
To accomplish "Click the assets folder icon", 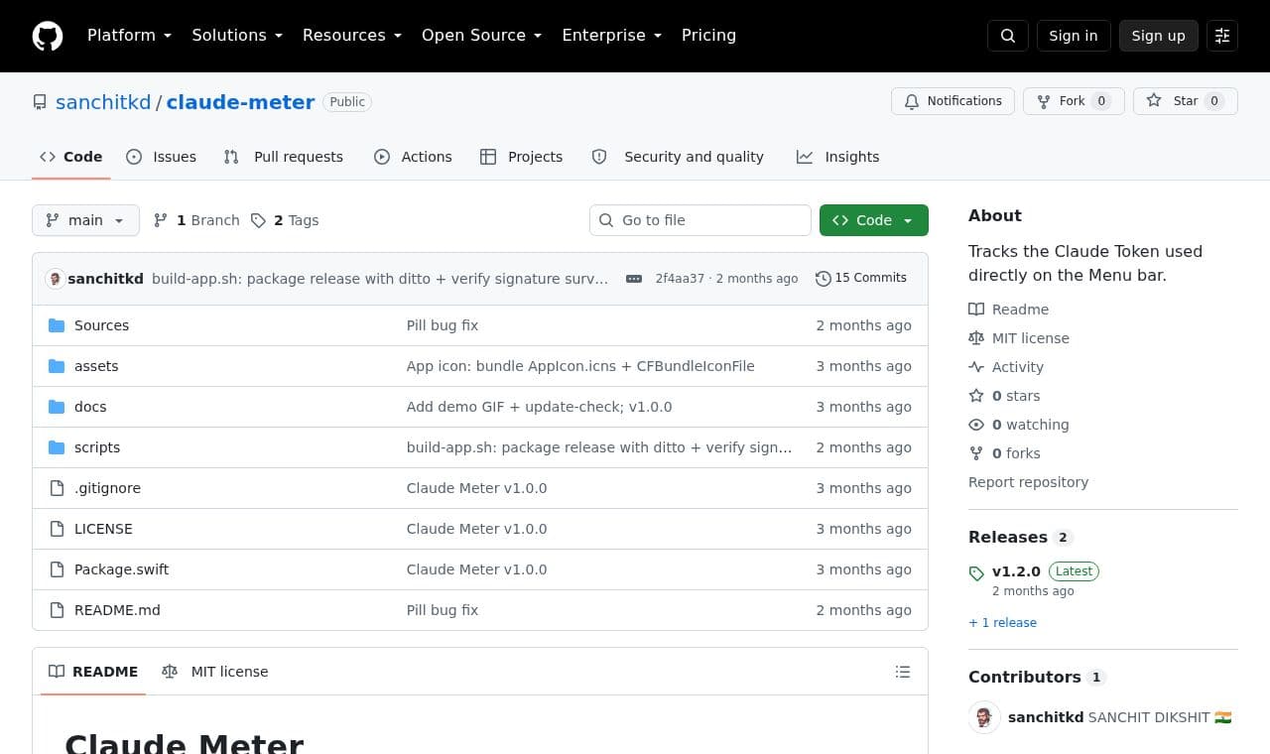I will pyautogui.click(x=57, y=366).
